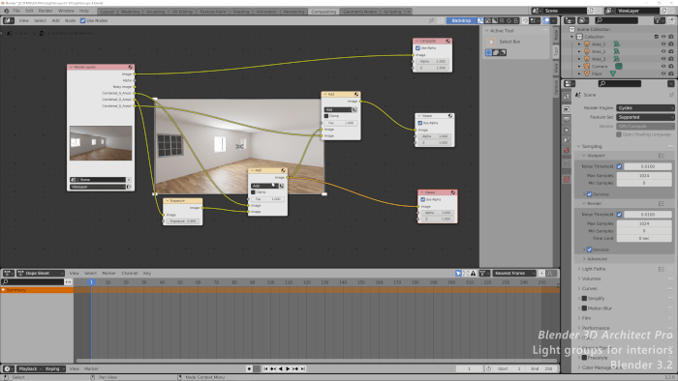The width and height of the screenshot is (678, 381).
Task: Hide Area_1 light with eye icon
Action: click(663, 44)
